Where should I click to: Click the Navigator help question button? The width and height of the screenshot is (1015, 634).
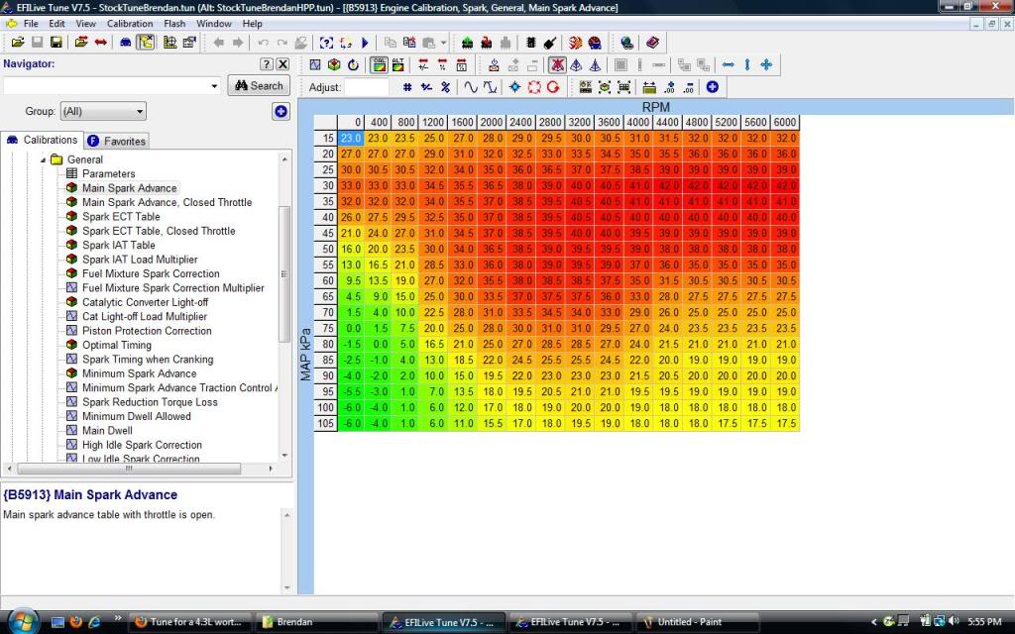click(x=266, y=64)
